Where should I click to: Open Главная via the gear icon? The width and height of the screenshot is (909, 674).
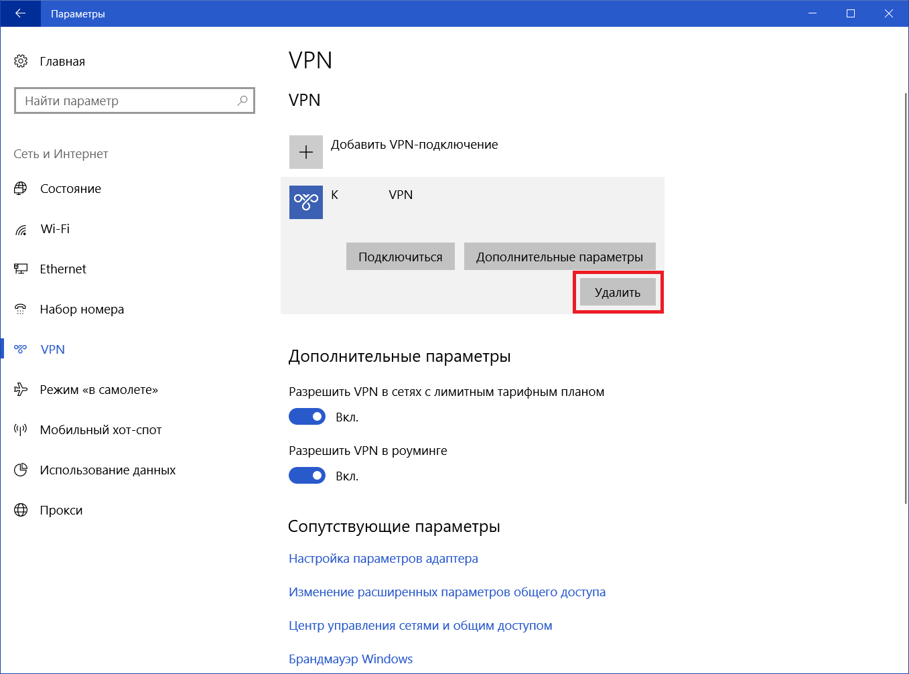pyautogui.click(x=21, y=61)
